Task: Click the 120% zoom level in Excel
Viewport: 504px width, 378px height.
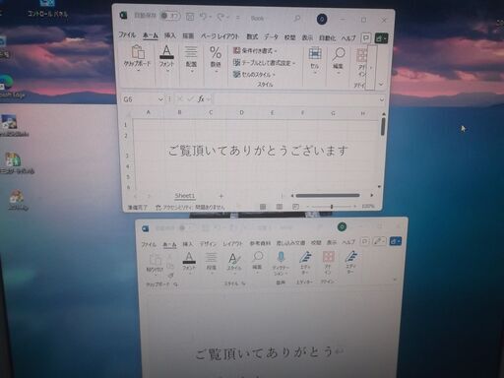Action: tap(368, 207)
